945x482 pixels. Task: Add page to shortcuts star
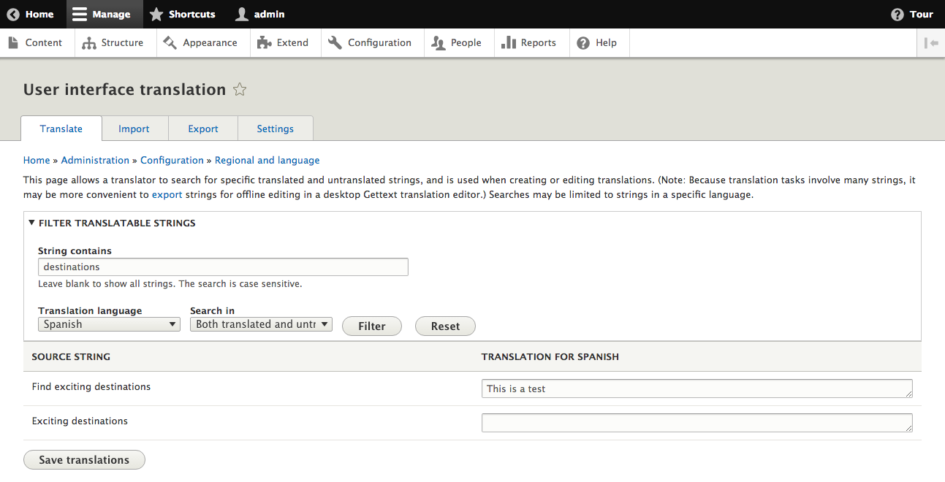[x=240, y=90]
